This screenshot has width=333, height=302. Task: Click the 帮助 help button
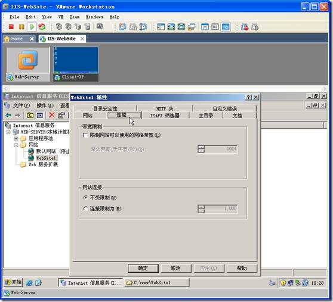pos(242,268)
